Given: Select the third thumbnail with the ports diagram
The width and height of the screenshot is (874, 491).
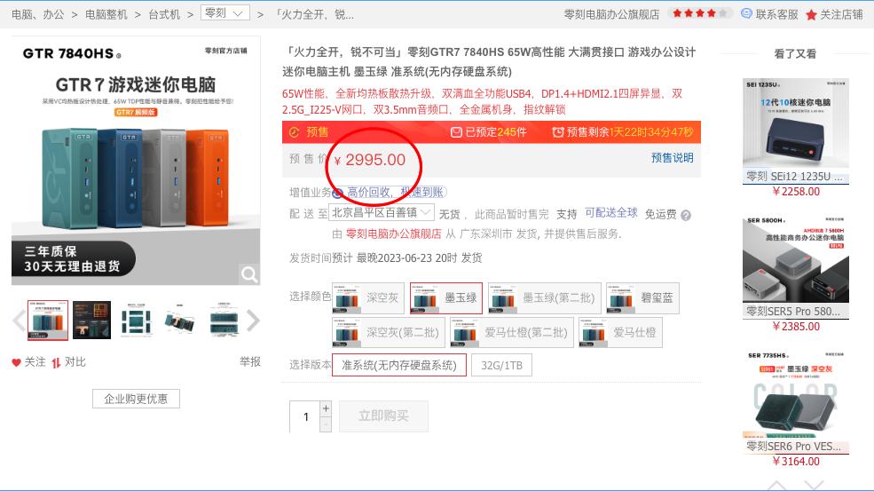Looking at the screenshot, I should 136,321.
